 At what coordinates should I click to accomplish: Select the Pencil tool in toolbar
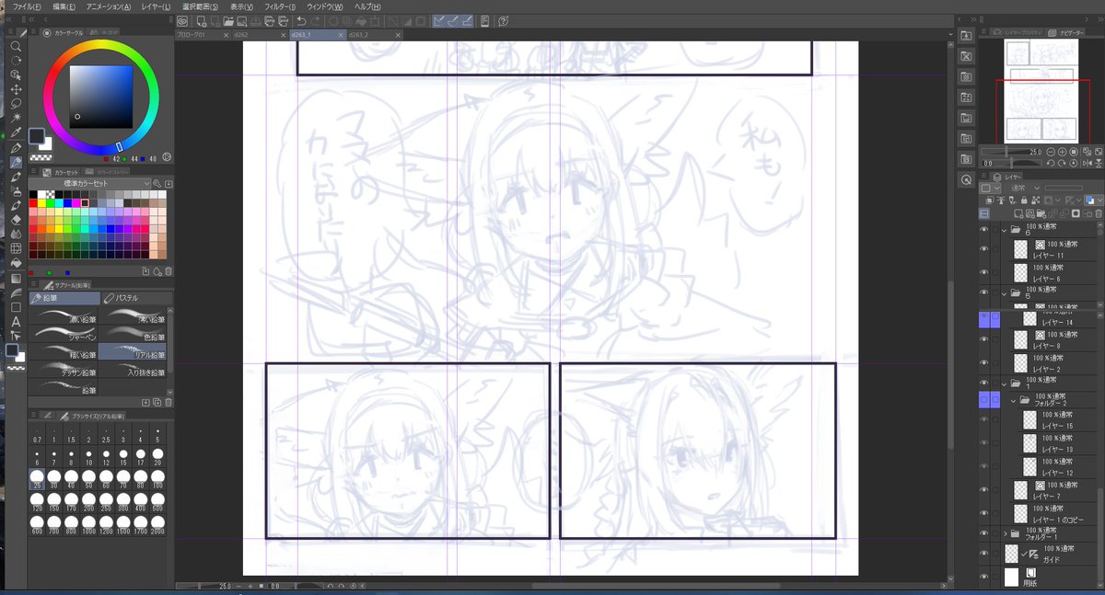tap(16, 162)
